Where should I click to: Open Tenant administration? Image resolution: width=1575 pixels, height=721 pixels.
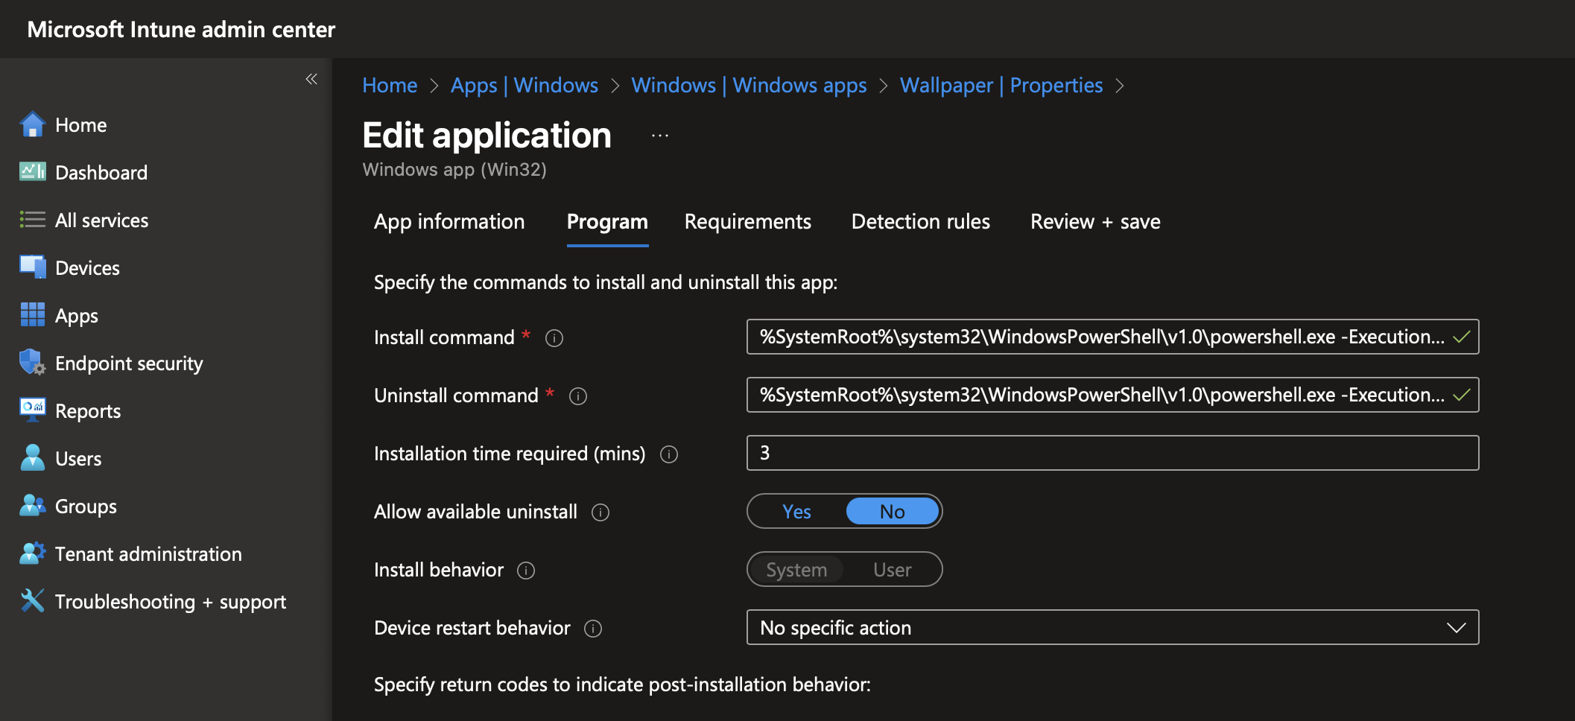click(148, 554)
